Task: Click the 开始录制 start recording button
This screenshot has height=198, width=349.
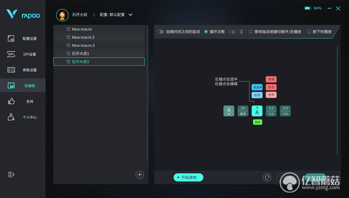Action: pos(188,177)
